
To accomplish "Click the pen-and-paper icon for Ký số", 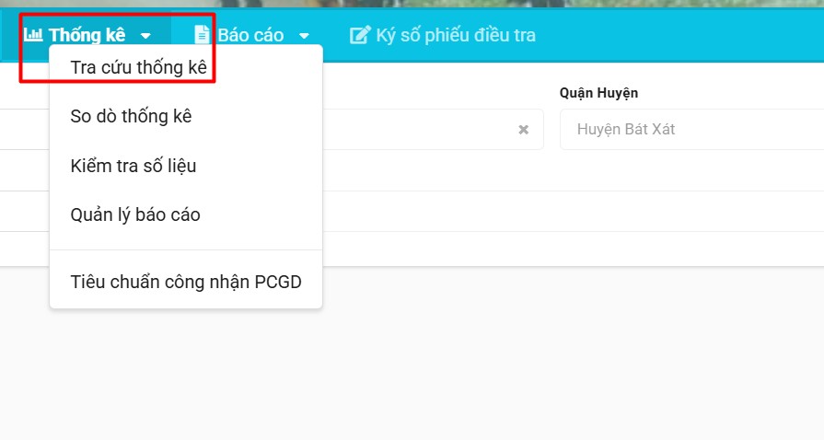I will tap(359, 36).
